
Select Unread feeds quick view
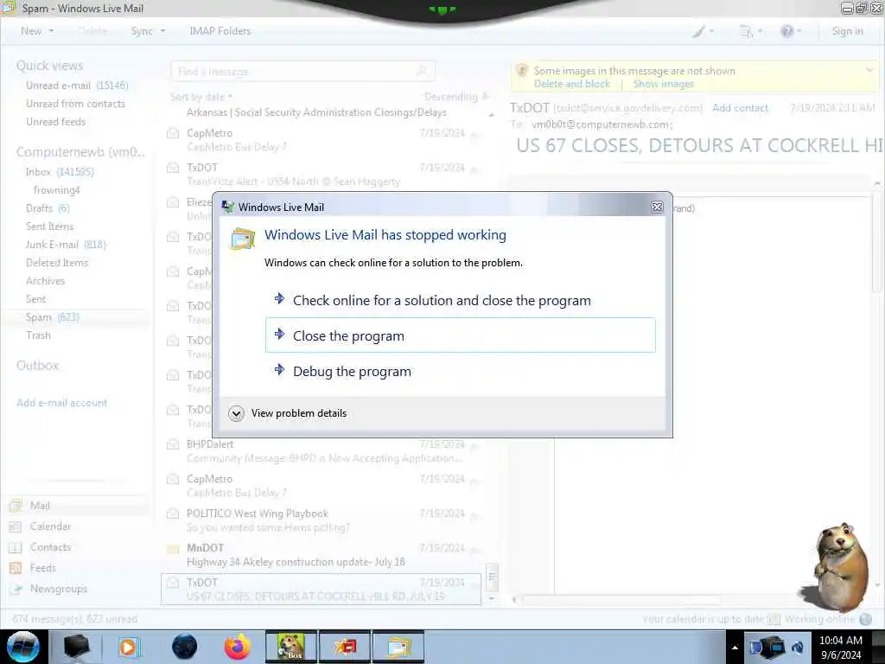(55, 121)
